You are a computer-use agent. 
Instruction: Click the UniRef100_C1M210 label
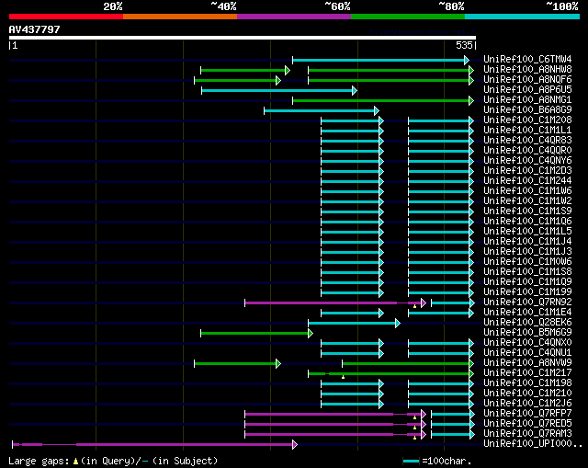coord(527,394)
